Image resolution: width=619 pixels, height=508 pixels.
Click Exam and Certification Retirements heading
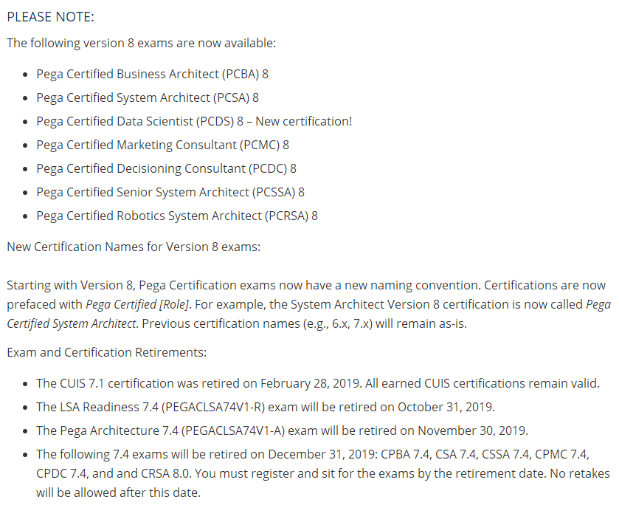[x=106, y=352]
